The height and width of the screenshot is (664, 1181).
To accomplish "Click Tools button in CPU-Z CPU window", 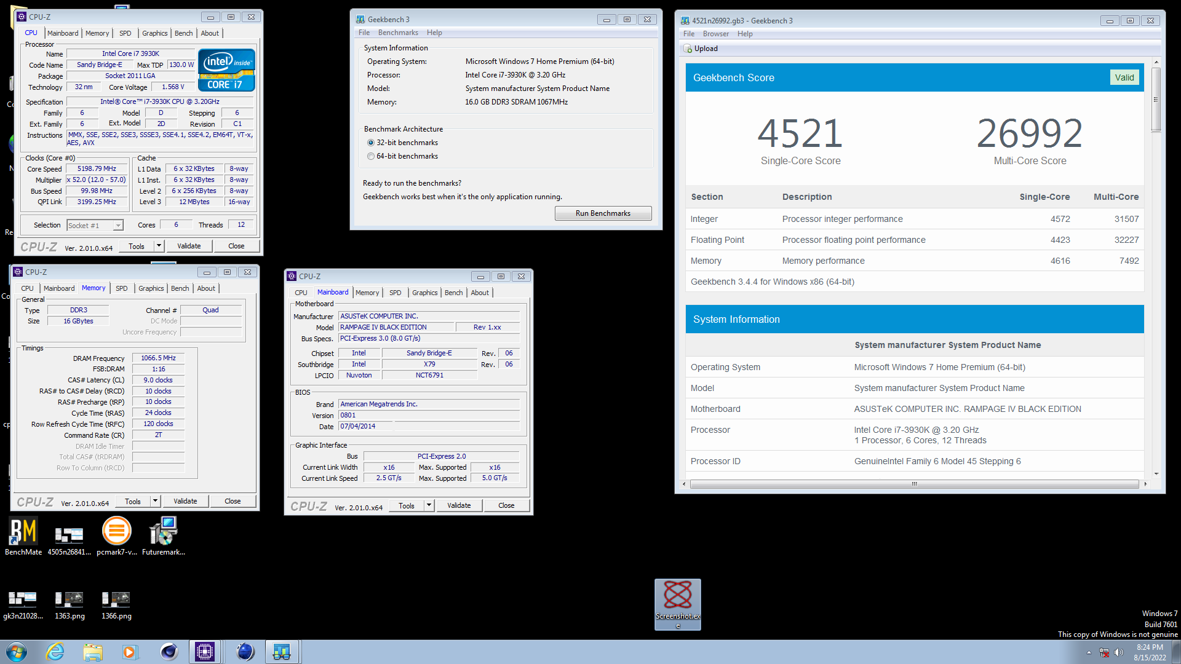I will (x=137, y=246).
